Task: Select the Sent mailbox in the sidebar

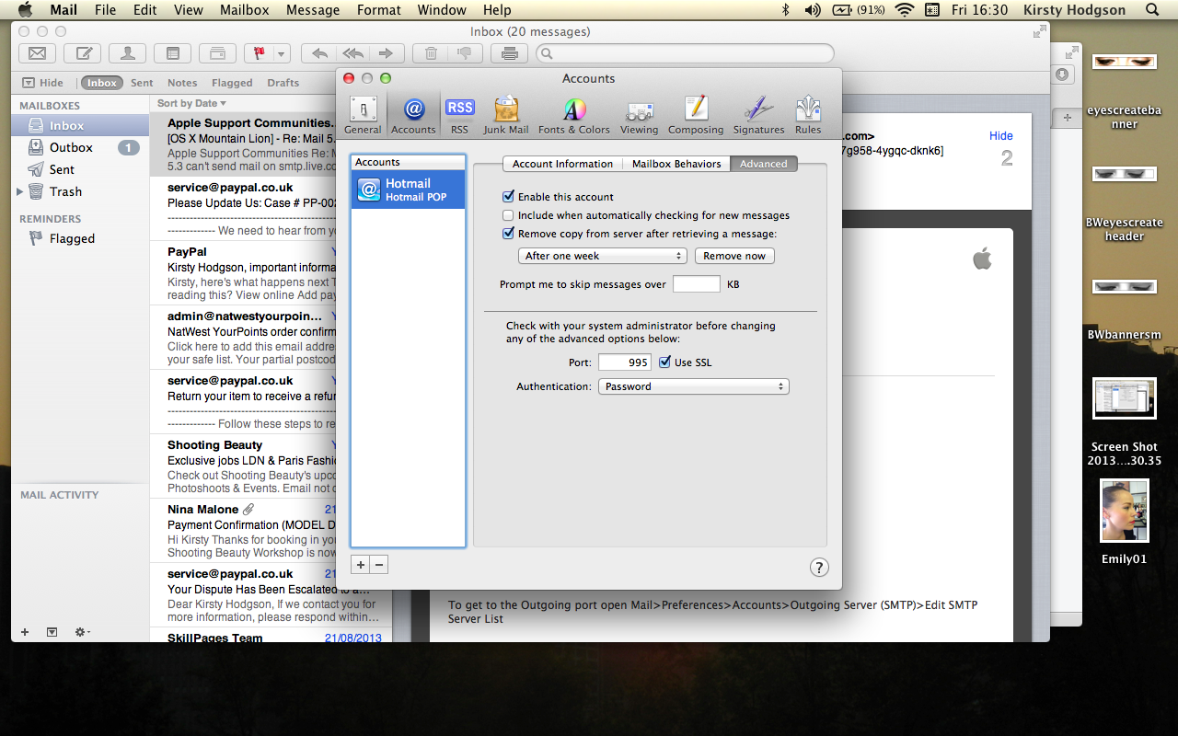Action: click(x=80, y=169)
